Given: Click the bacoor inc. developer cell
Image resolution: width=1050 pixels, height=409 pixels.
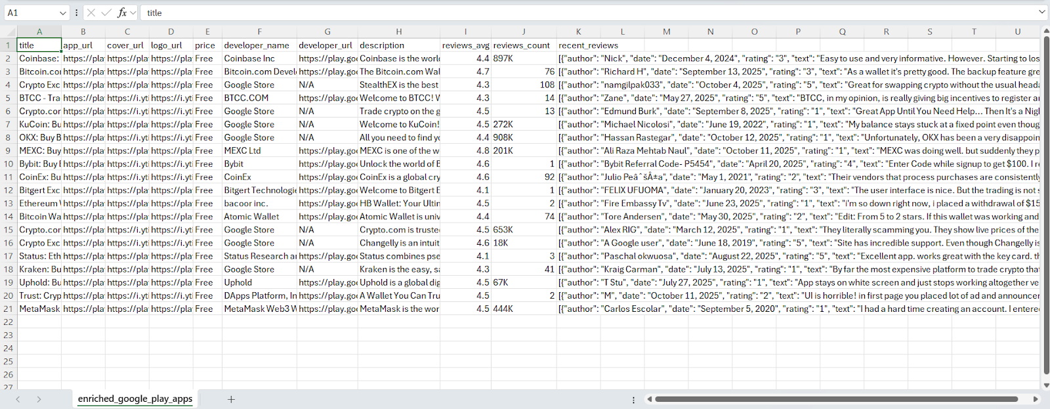Looking at the screenshot, I should (259, 204).
